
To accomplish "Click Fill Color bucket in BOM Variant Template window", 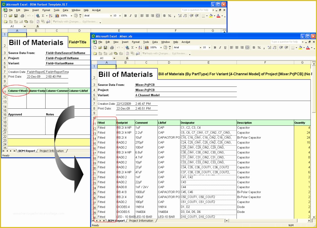I will (211, 16).
